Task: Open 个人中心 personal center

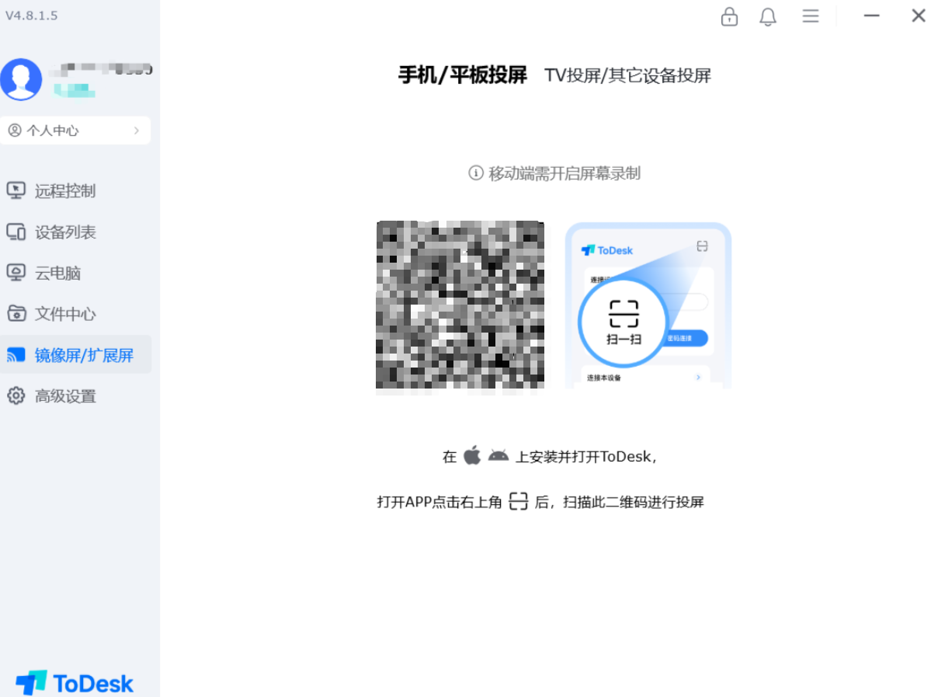Action: [x=75, y=131]
